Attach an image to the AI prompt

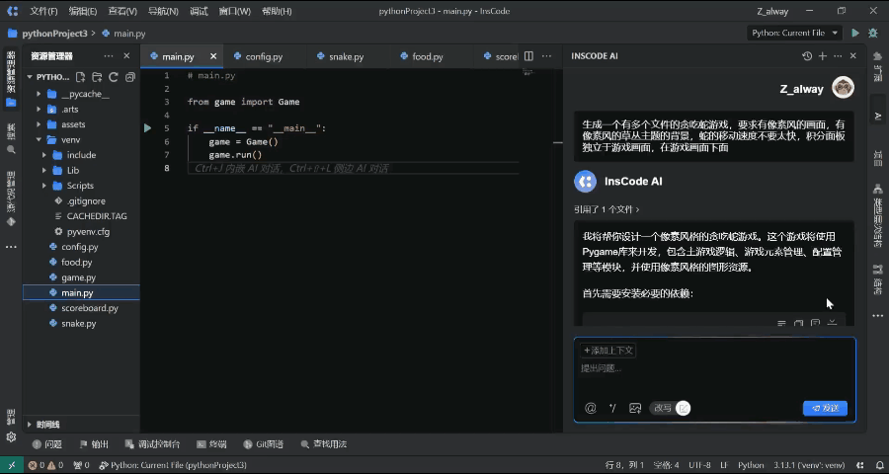(635, 408)
